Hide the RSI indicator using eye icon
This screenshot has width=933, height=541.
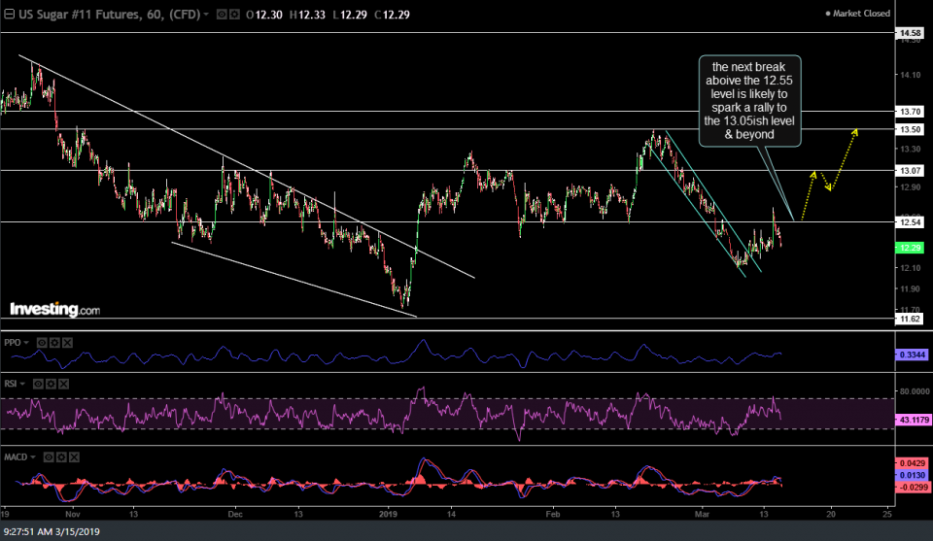pyautogui.click(x=39, y=385)
